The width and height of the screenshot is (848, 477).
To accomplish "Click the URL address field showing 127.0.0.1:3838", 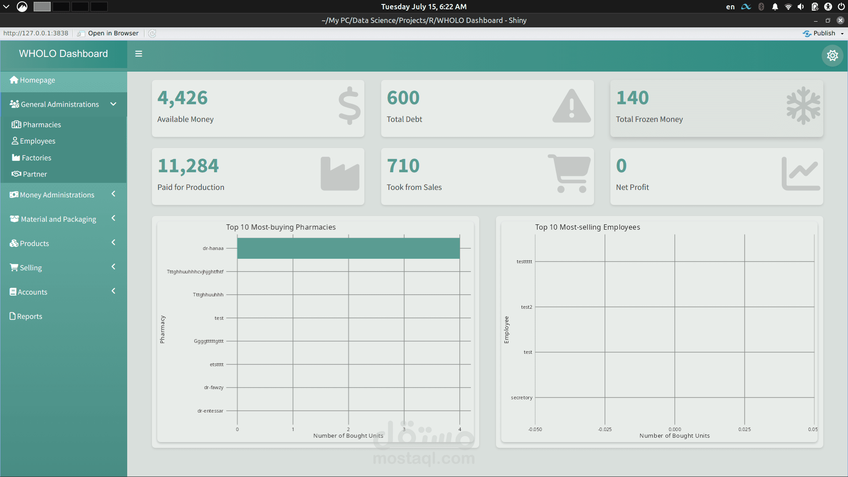I will [35, 33].
